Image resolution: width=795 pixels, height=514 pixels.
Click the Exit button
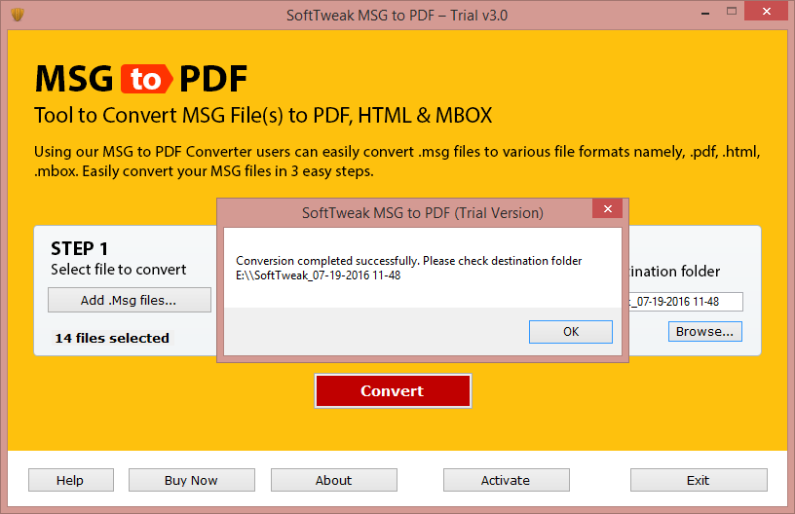(x=699, y=480)
